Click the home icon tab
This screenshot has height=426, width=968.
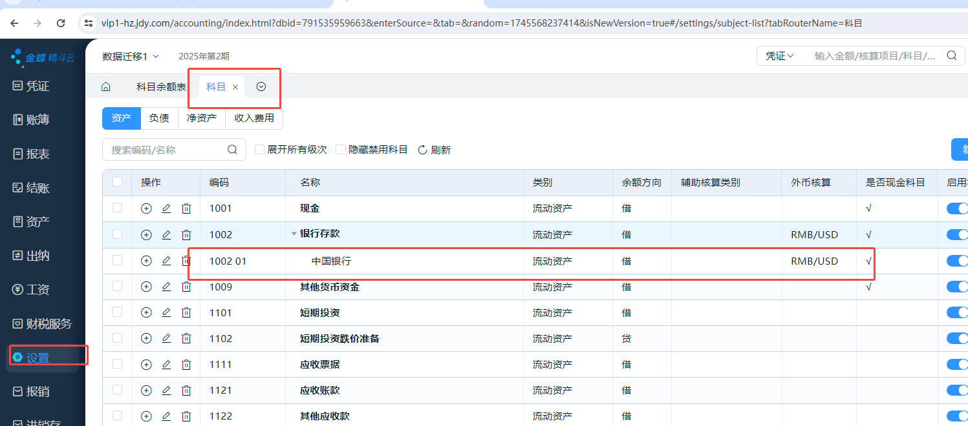point(106,87)
